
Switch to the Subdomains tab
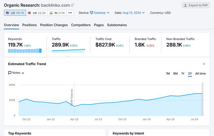tap(117, 25)
